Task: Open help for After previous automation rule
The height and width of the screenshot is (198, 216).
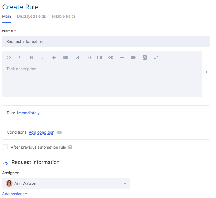Action: 70,147
